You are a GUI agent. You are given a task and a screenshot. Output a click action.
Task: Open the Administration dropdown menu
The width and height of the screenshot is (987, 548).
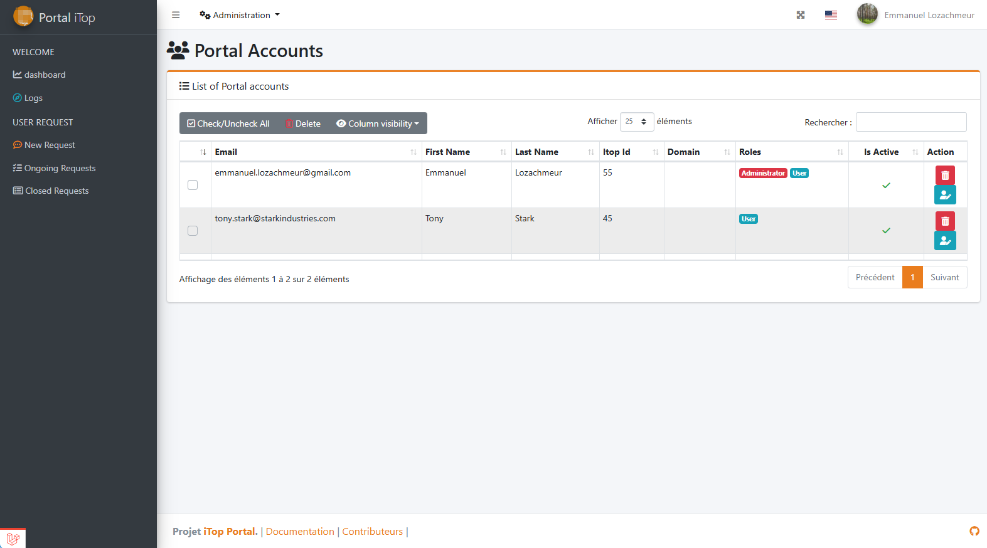point(240,15)
